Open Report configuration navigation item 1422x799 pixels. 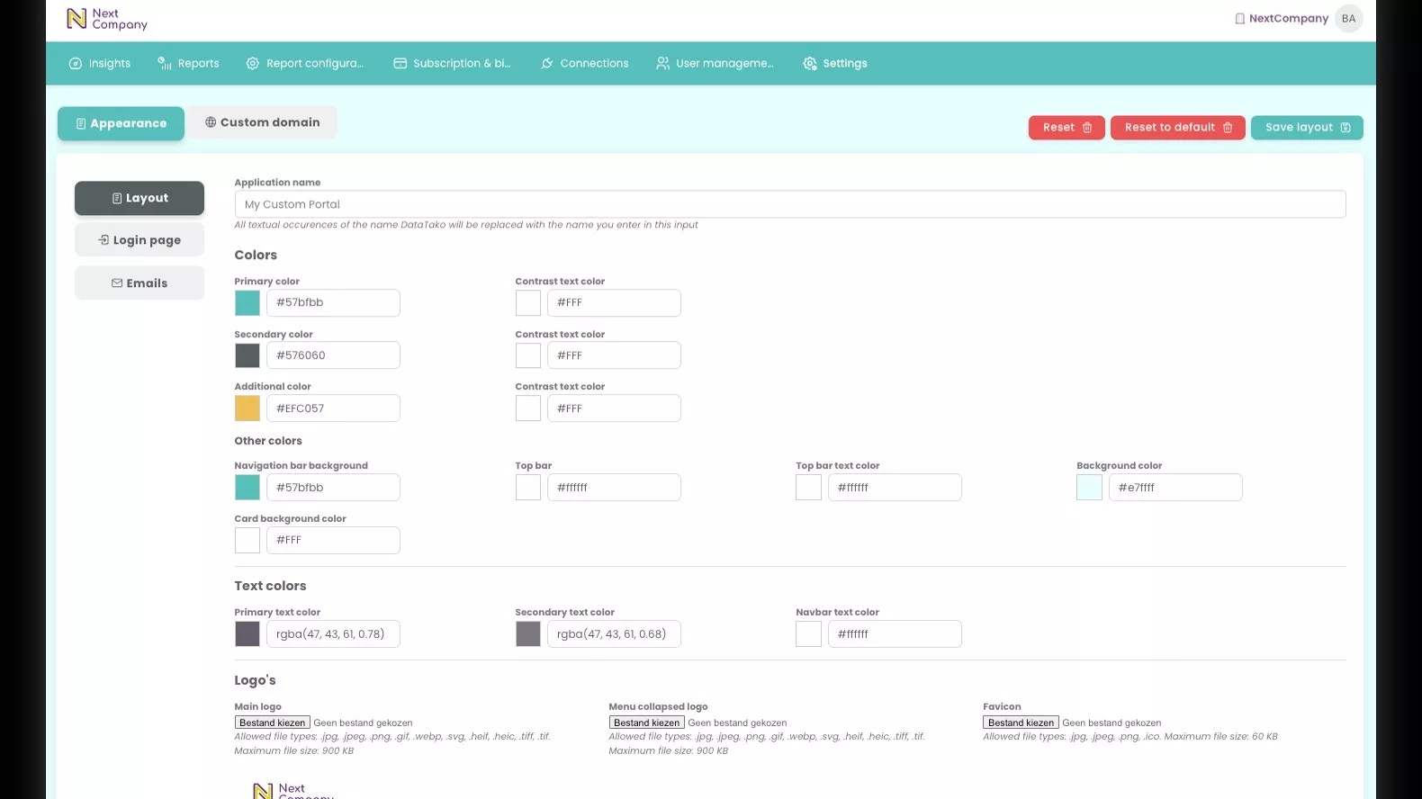(x=305, y=64)
